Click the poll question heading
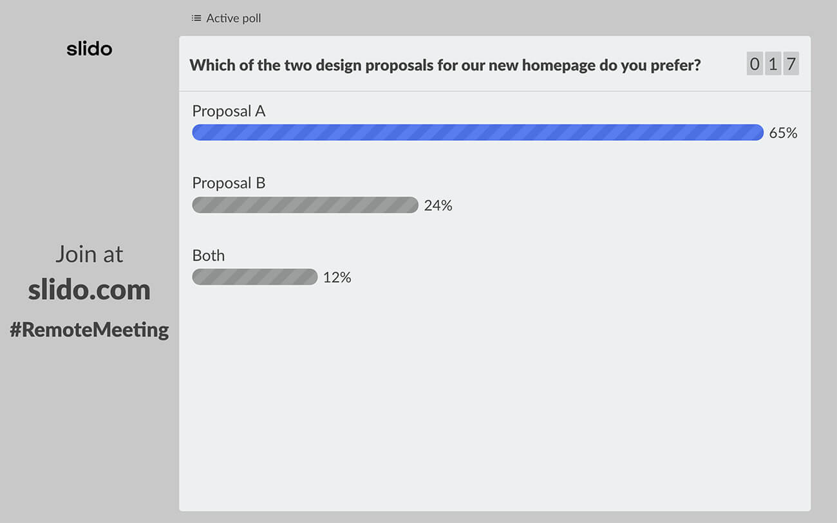 tap(445, 65)
